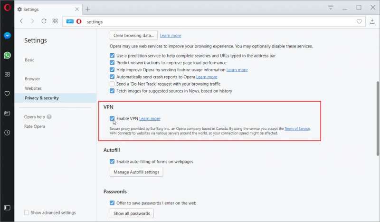This screenshot has height=222, width=380.
Task: Open Learn more for crash reports
Action: (x=207, y=77)
